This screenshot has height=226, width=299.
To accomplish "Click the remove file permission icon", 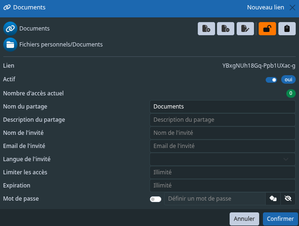I will tap(225, 29).
